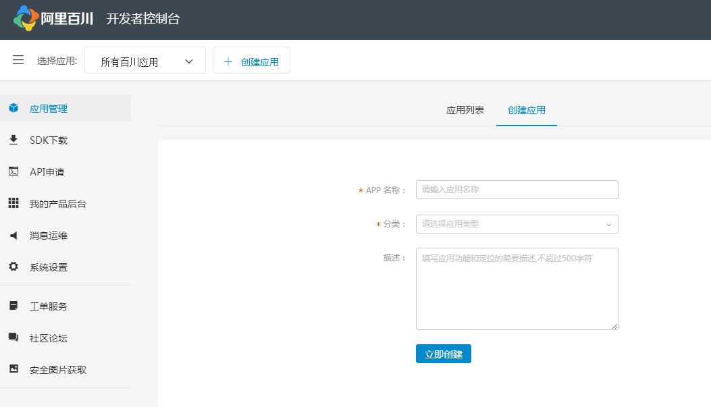Viewport: 711px width, 407px height.
Task: Click the 工单服务 ticket icon
Action: point(14,306)
